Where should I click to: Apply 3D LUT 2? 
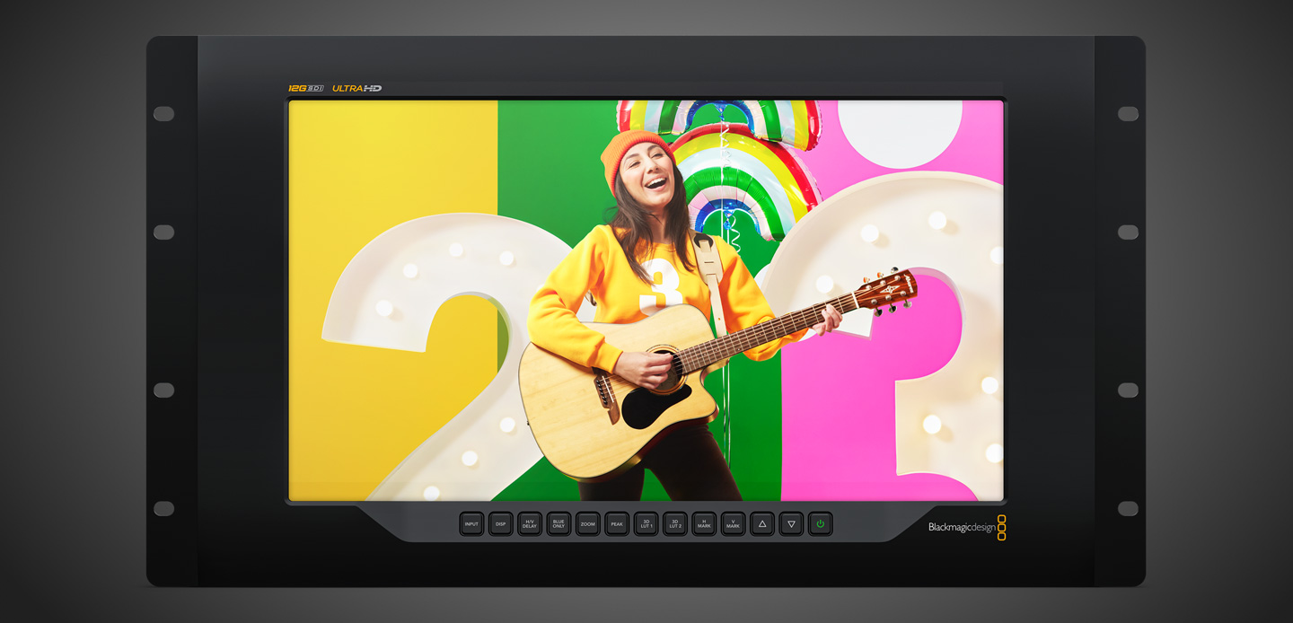click(x=676, y=523)
